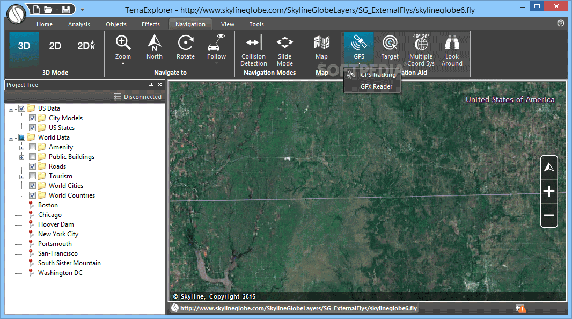Viewport: 572px width, 319px height.
Task: Click the Disconnected server status icon
Action: (117, 97)
